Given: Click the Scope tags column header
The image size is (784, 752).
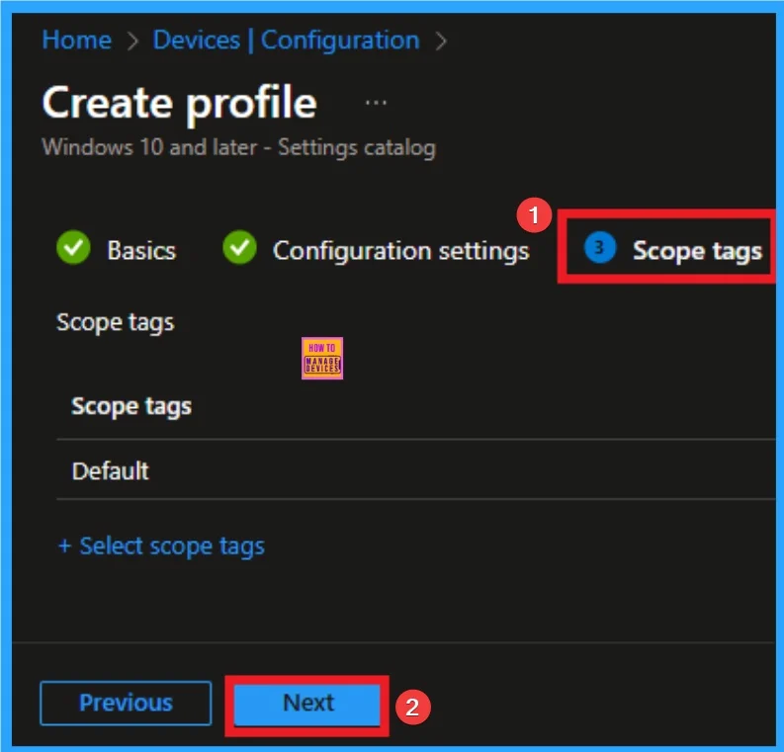Looking at the screenshot, I should tap(131, 406).
